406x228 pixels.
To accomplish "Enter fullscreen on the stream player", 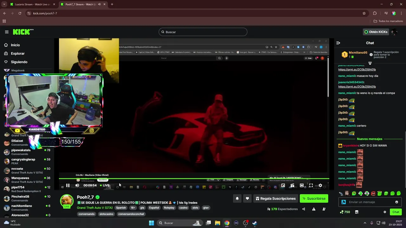I will point(311,186).
